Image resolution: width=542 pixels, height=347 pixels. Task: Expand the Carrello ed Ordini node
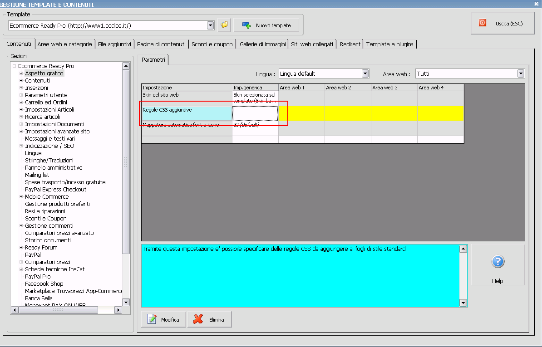pos(21,102)
